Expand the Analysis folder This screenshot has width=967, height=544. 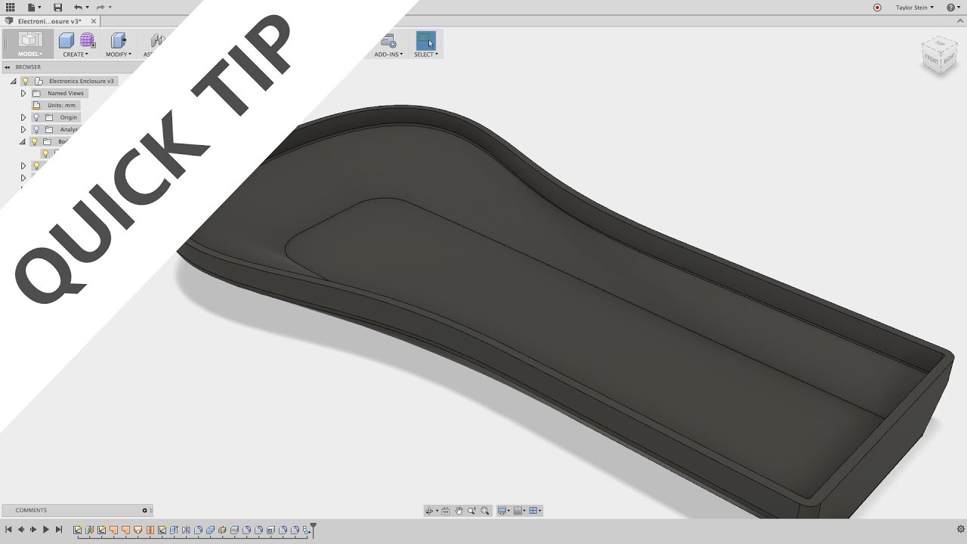pos(23,129)
